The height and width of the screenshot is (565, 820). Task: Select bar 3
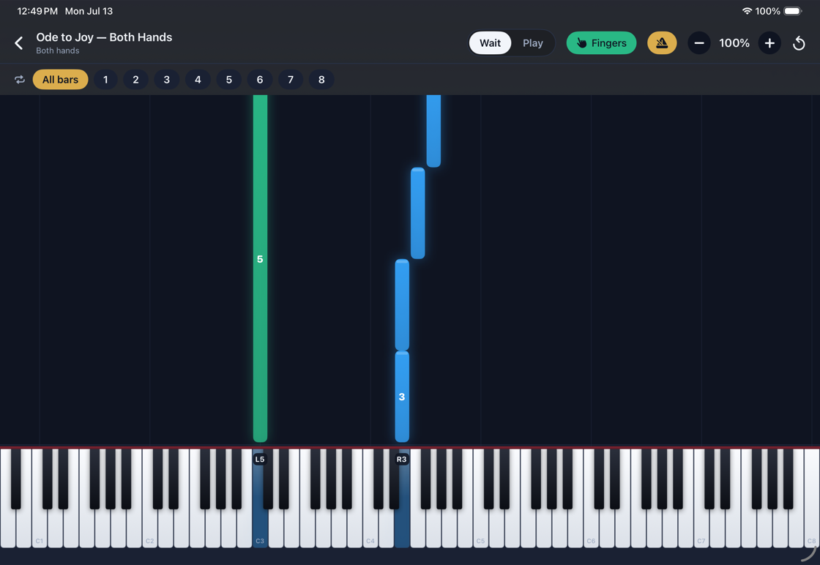[167, 80]
